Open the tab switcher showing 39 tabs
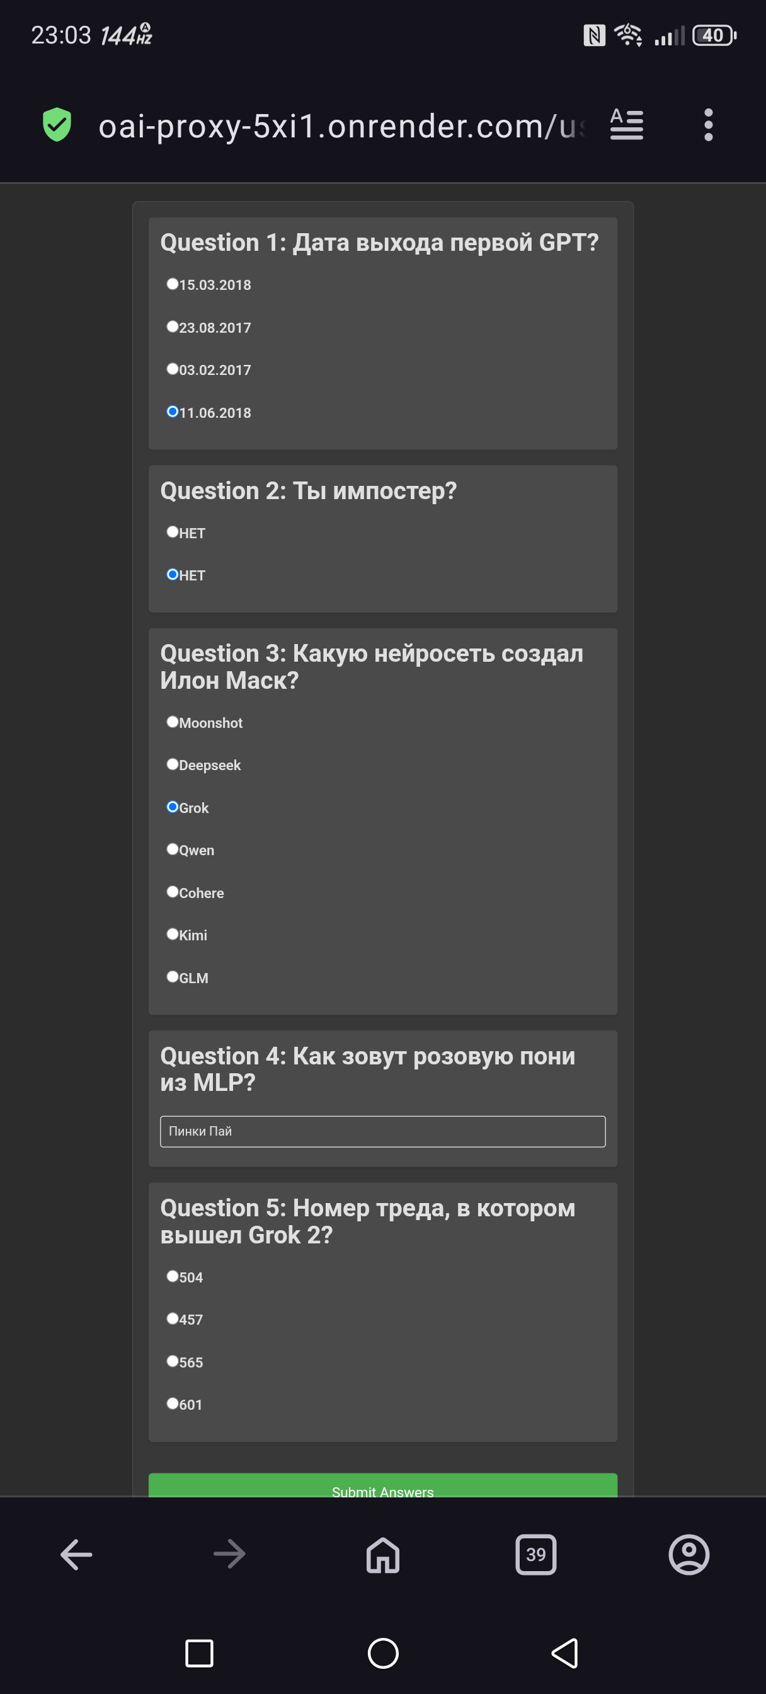The height and width of the screenshot is (1694, 766). [x=536, y=1555]
